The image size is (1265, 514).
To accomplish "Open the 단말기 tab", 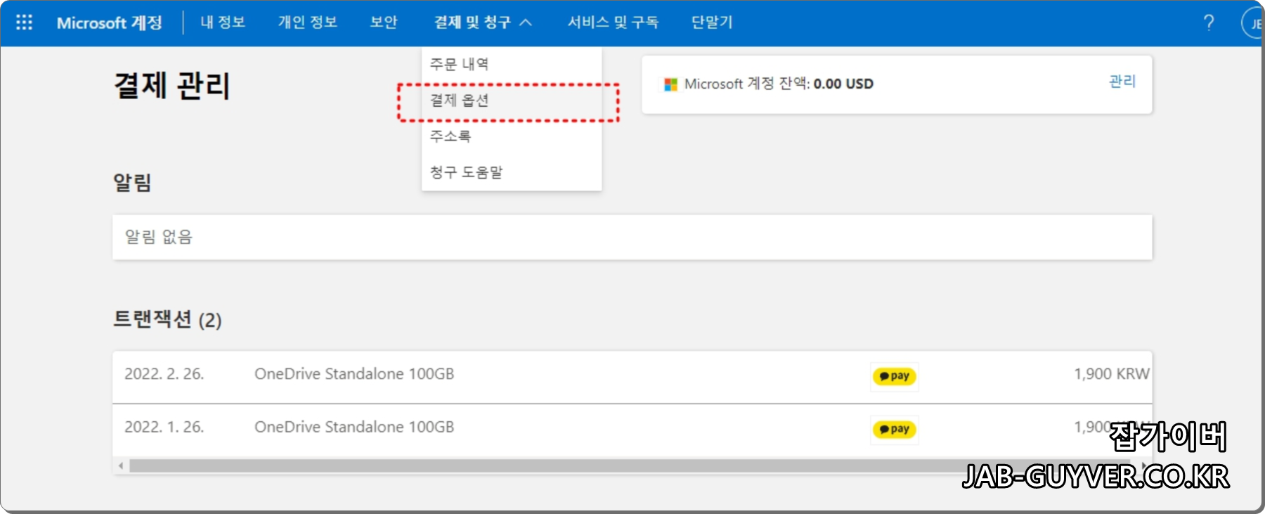I will pyautogui.click(x=712, y=23).
